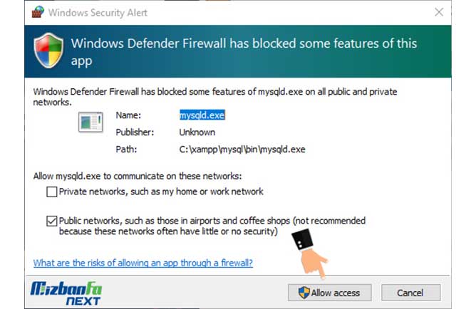
Task: Click the blocked features banner heading
Action: pyautogui.click(x=244, y=52)
